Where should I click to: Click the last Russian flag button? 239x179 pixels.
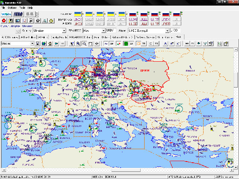(176, 14)
